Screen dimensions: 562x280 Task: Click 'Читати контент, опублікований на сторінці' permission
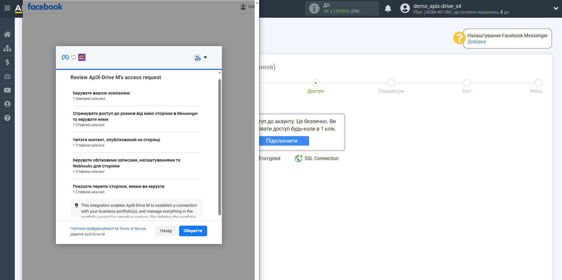pos(116,140)
